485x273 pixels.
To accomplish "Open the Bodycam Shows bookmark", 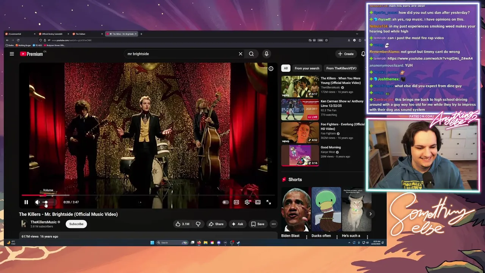I will pyautogui.click(x=55, y=45).
